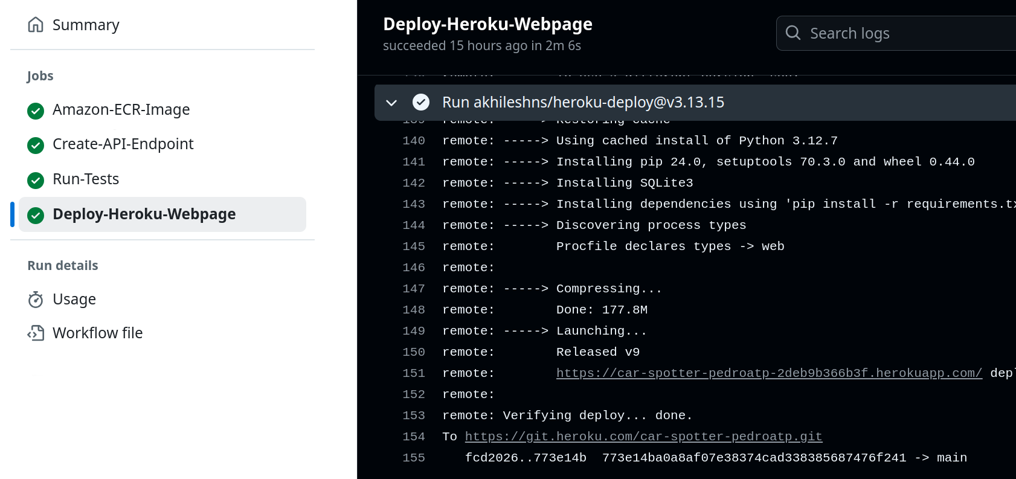
Task: Click the success check icon of heroku-deploy step
Action: (421, 102)
